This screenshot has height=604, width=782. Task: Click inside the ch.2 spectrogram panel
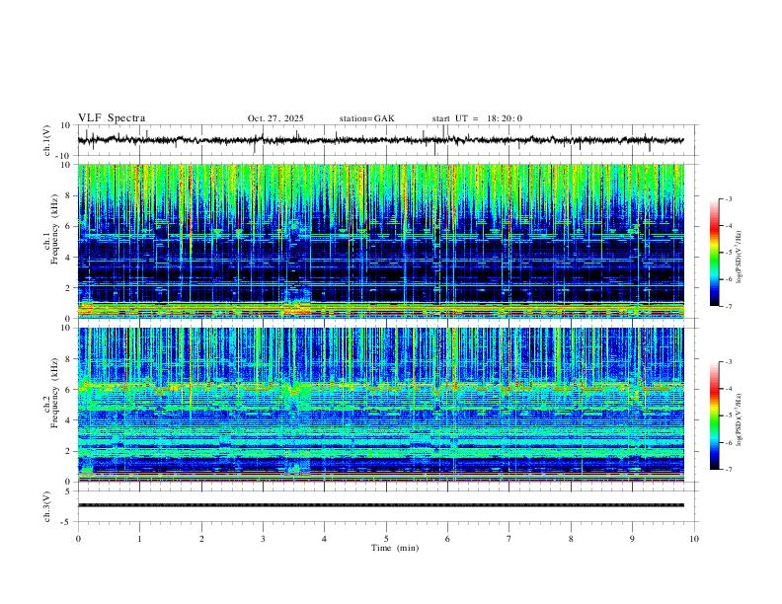(381, 405)
